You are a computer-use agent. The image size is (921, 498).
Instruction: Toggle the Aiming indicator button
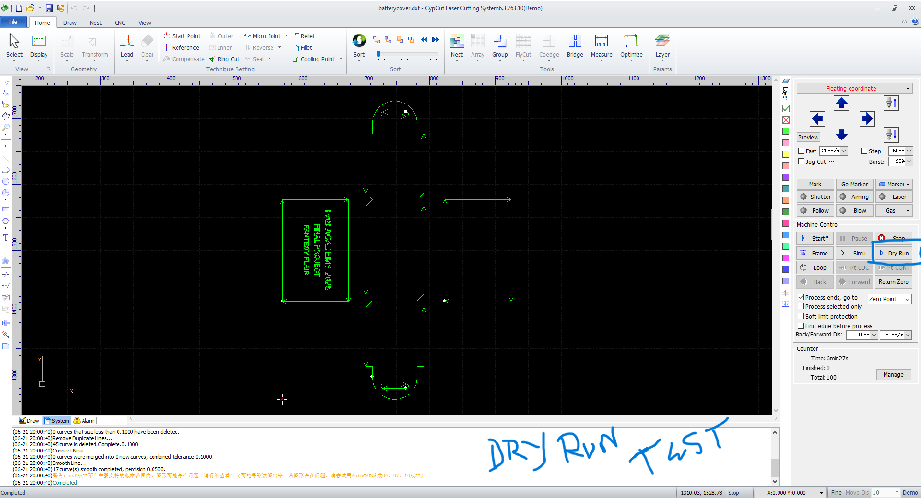click(x=854, y=197)
